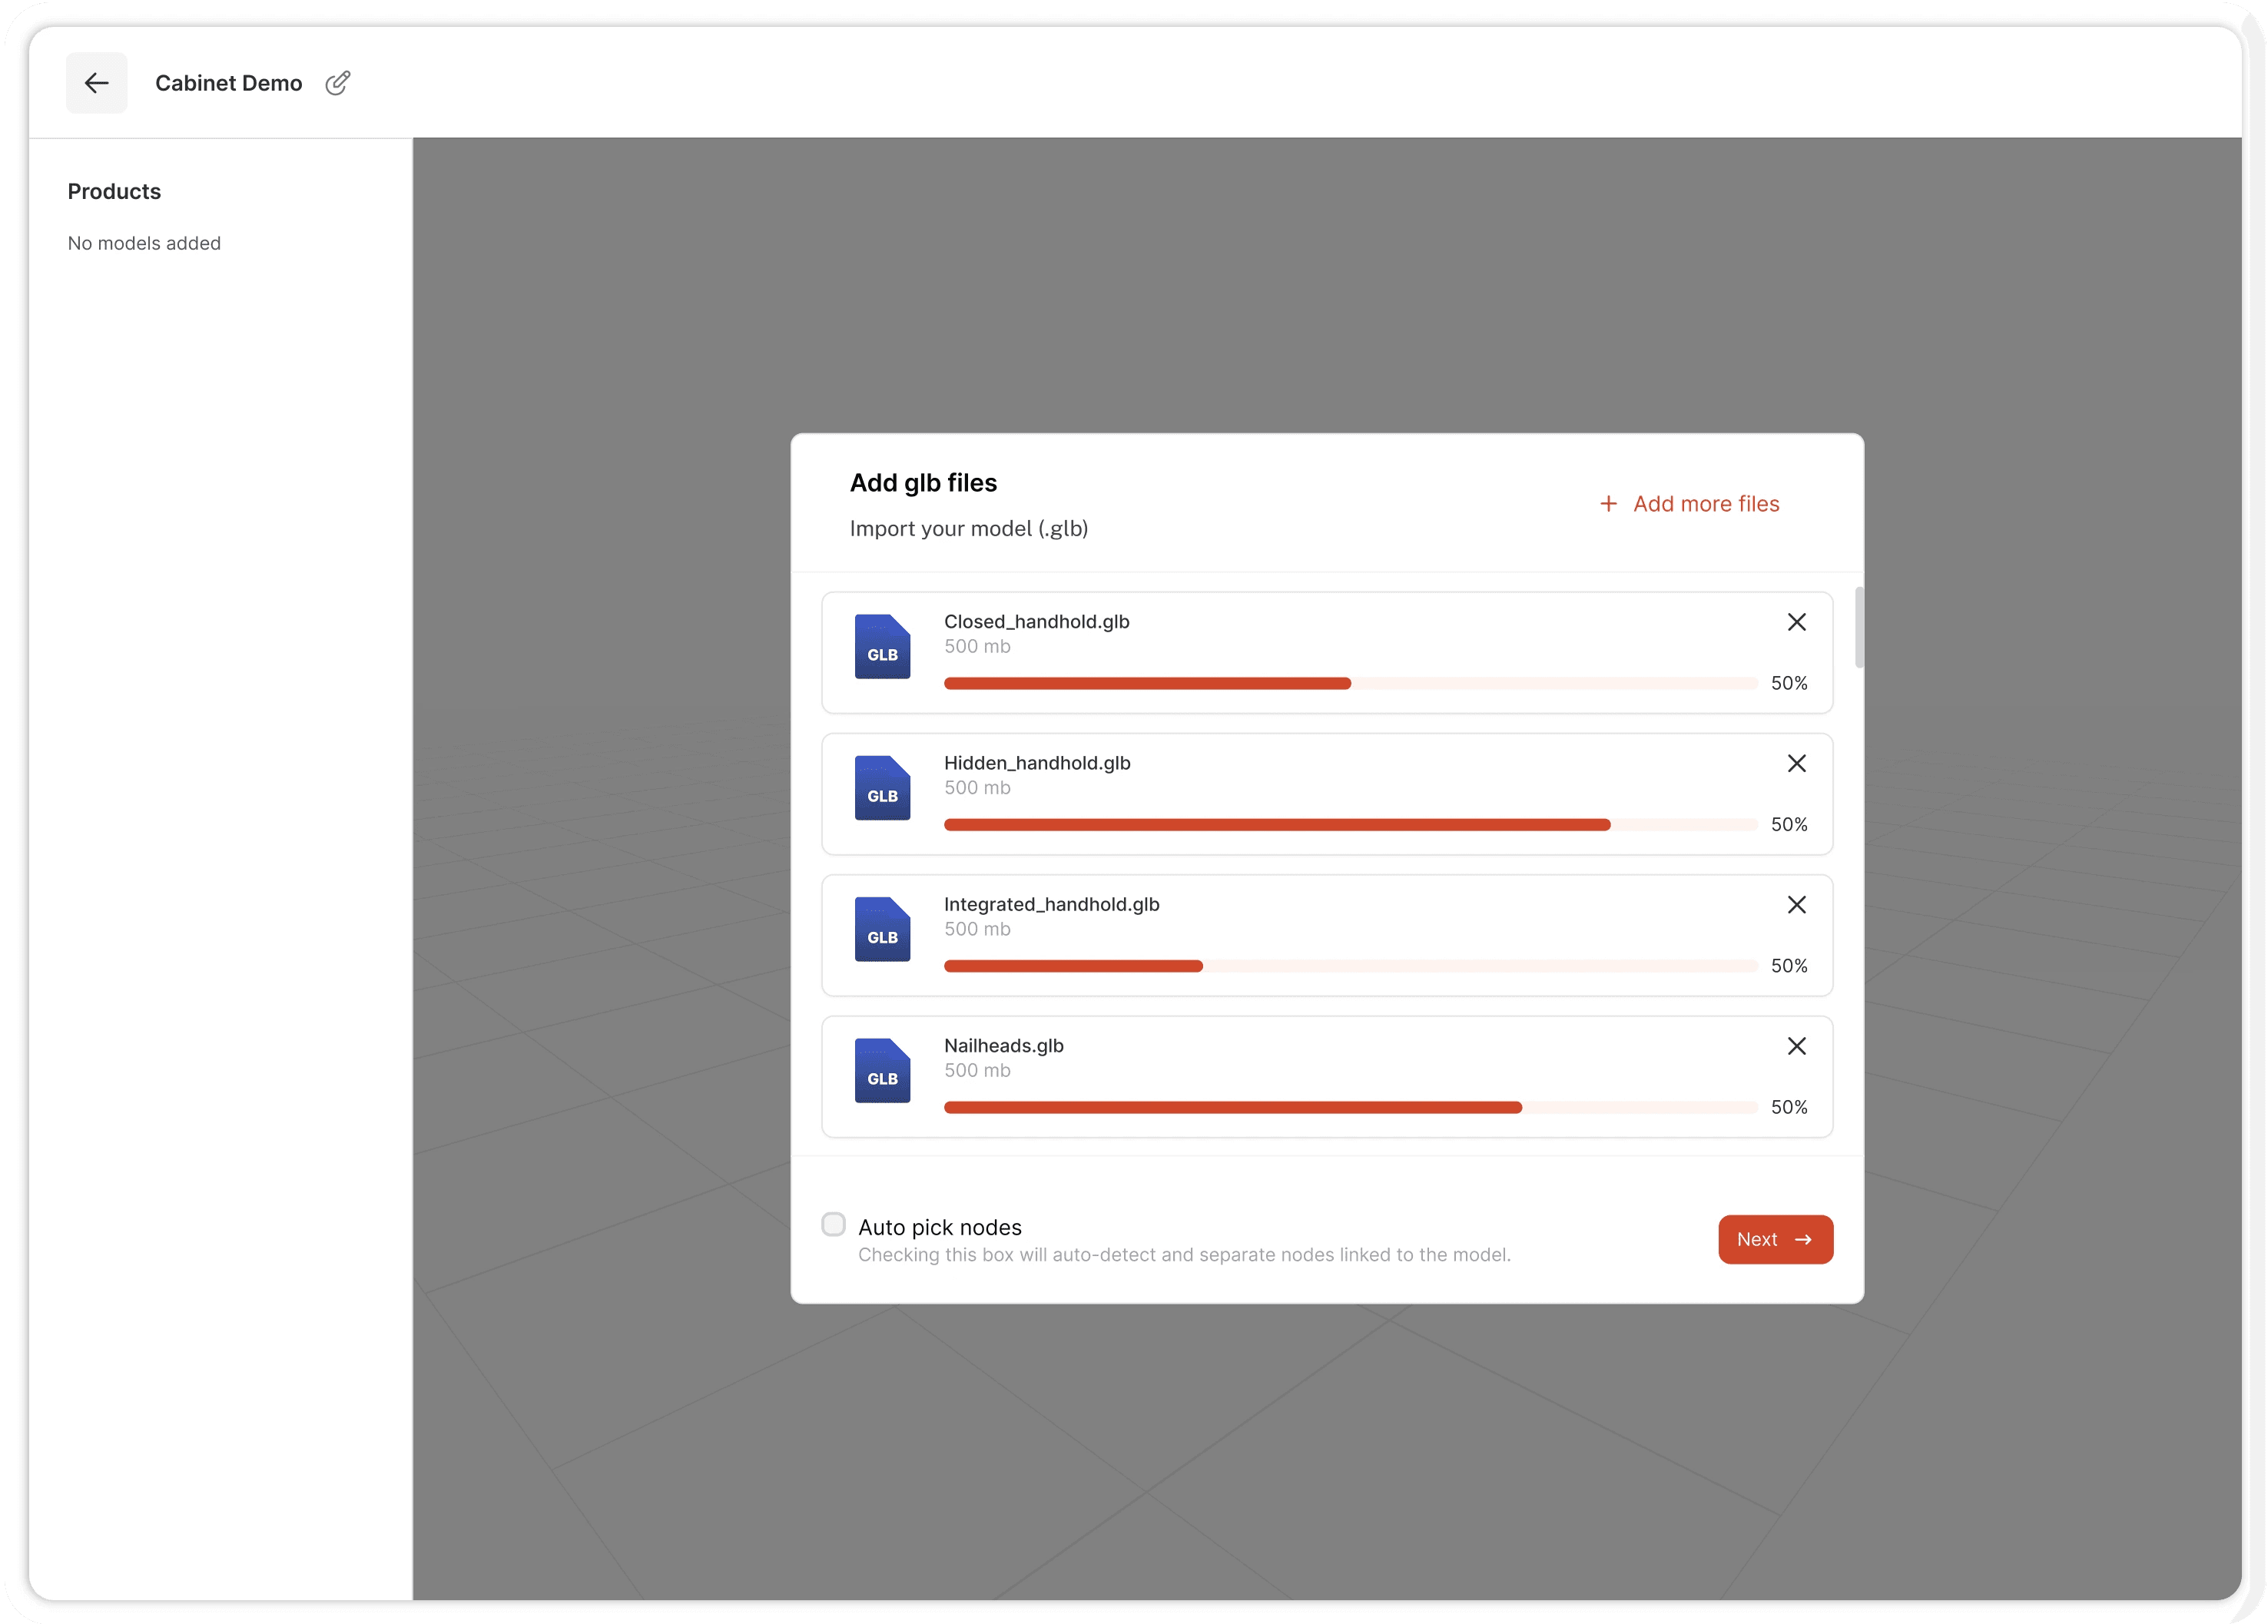Remove Hidden_handhold.glb with its X icon

[x=1796, y=763]
